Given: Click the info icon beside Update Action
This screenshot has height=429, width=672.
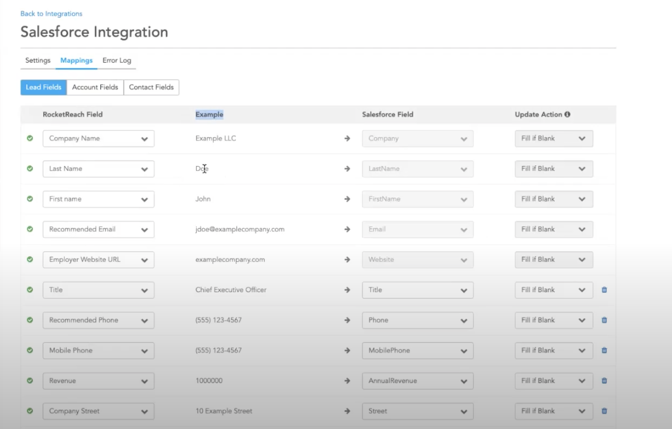Looking at the screenshot, I should point(568,114).
